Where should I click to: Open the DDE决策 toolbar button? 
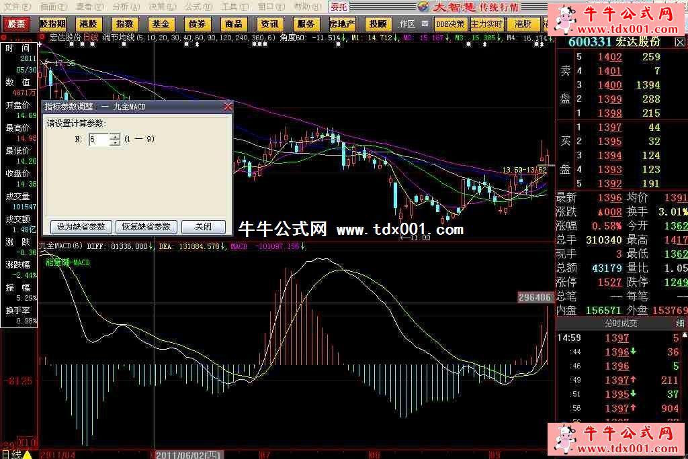451,24
